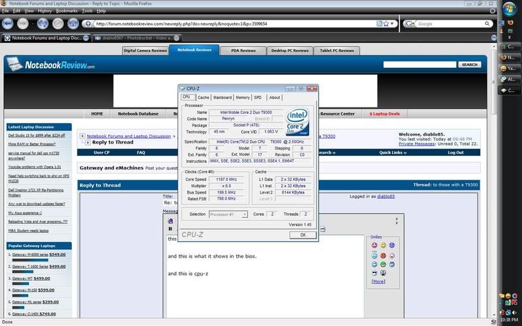
Task: Open the Bookmarks menu
Action: [67, 10]
